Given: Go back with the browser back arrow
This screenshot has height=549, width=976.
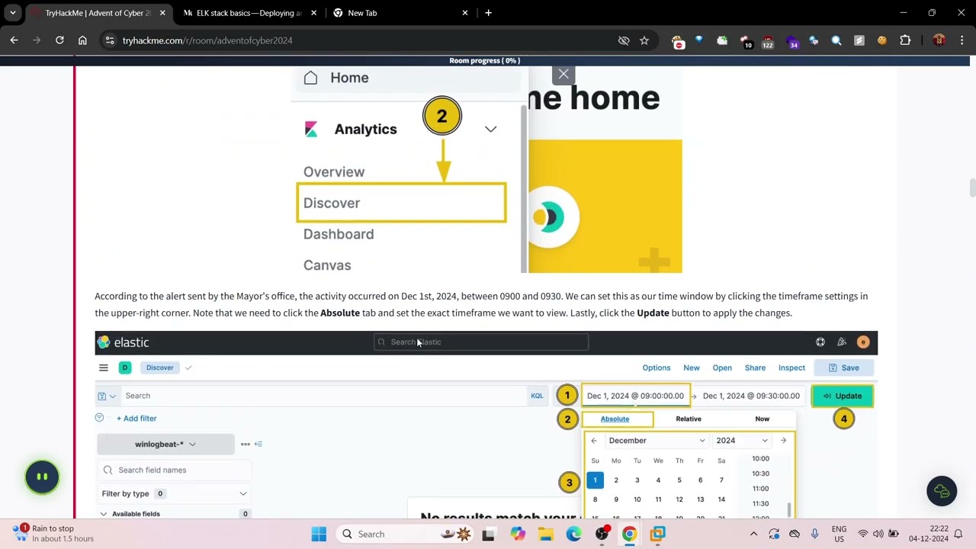Looking at the screenshot, I should coord(14,40).
